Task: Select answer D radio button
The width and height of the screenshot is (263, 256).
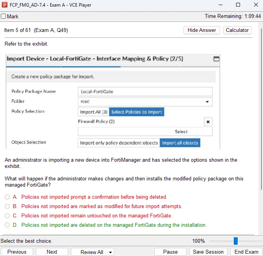Action: point(7,225)
